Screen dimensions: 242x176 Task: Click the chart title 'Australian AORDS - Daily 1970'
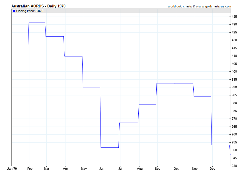38,6
